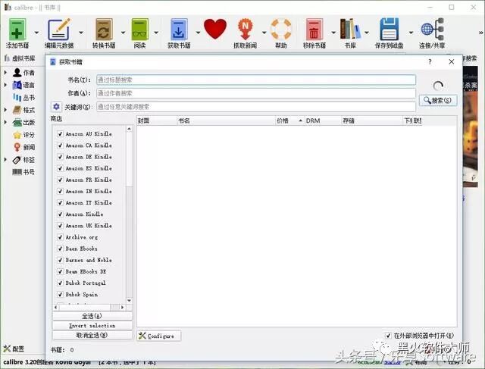
Task: Click the Help (帮助) lifebuoy icon
Action: (x=281, y=29)
